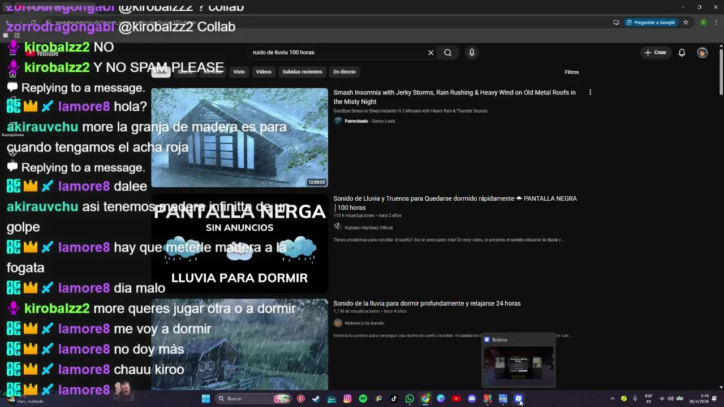Screen dimensions: 724x407
Task: Open the Windows Start menu
Action: (206, 399)
